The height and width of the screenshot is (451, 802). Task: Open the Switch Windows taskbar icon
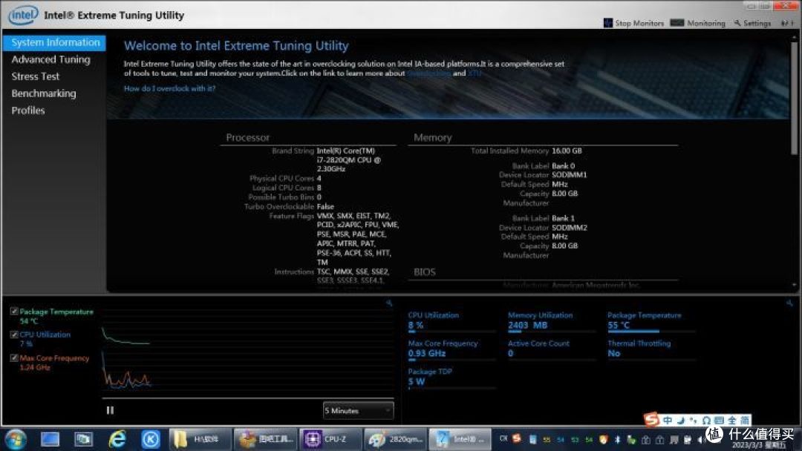coord(83,439)
